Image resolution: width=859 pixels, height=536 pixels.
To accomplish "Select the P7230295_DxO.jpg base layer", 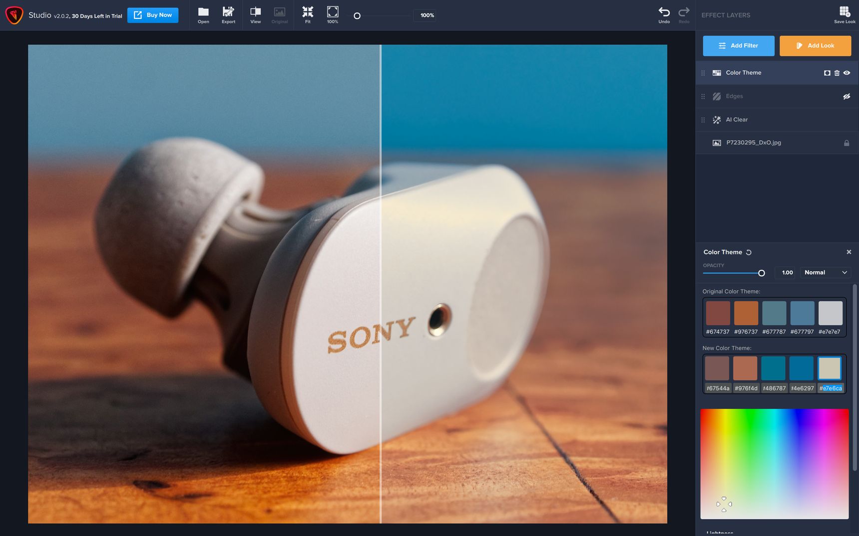I will (777, 143).
